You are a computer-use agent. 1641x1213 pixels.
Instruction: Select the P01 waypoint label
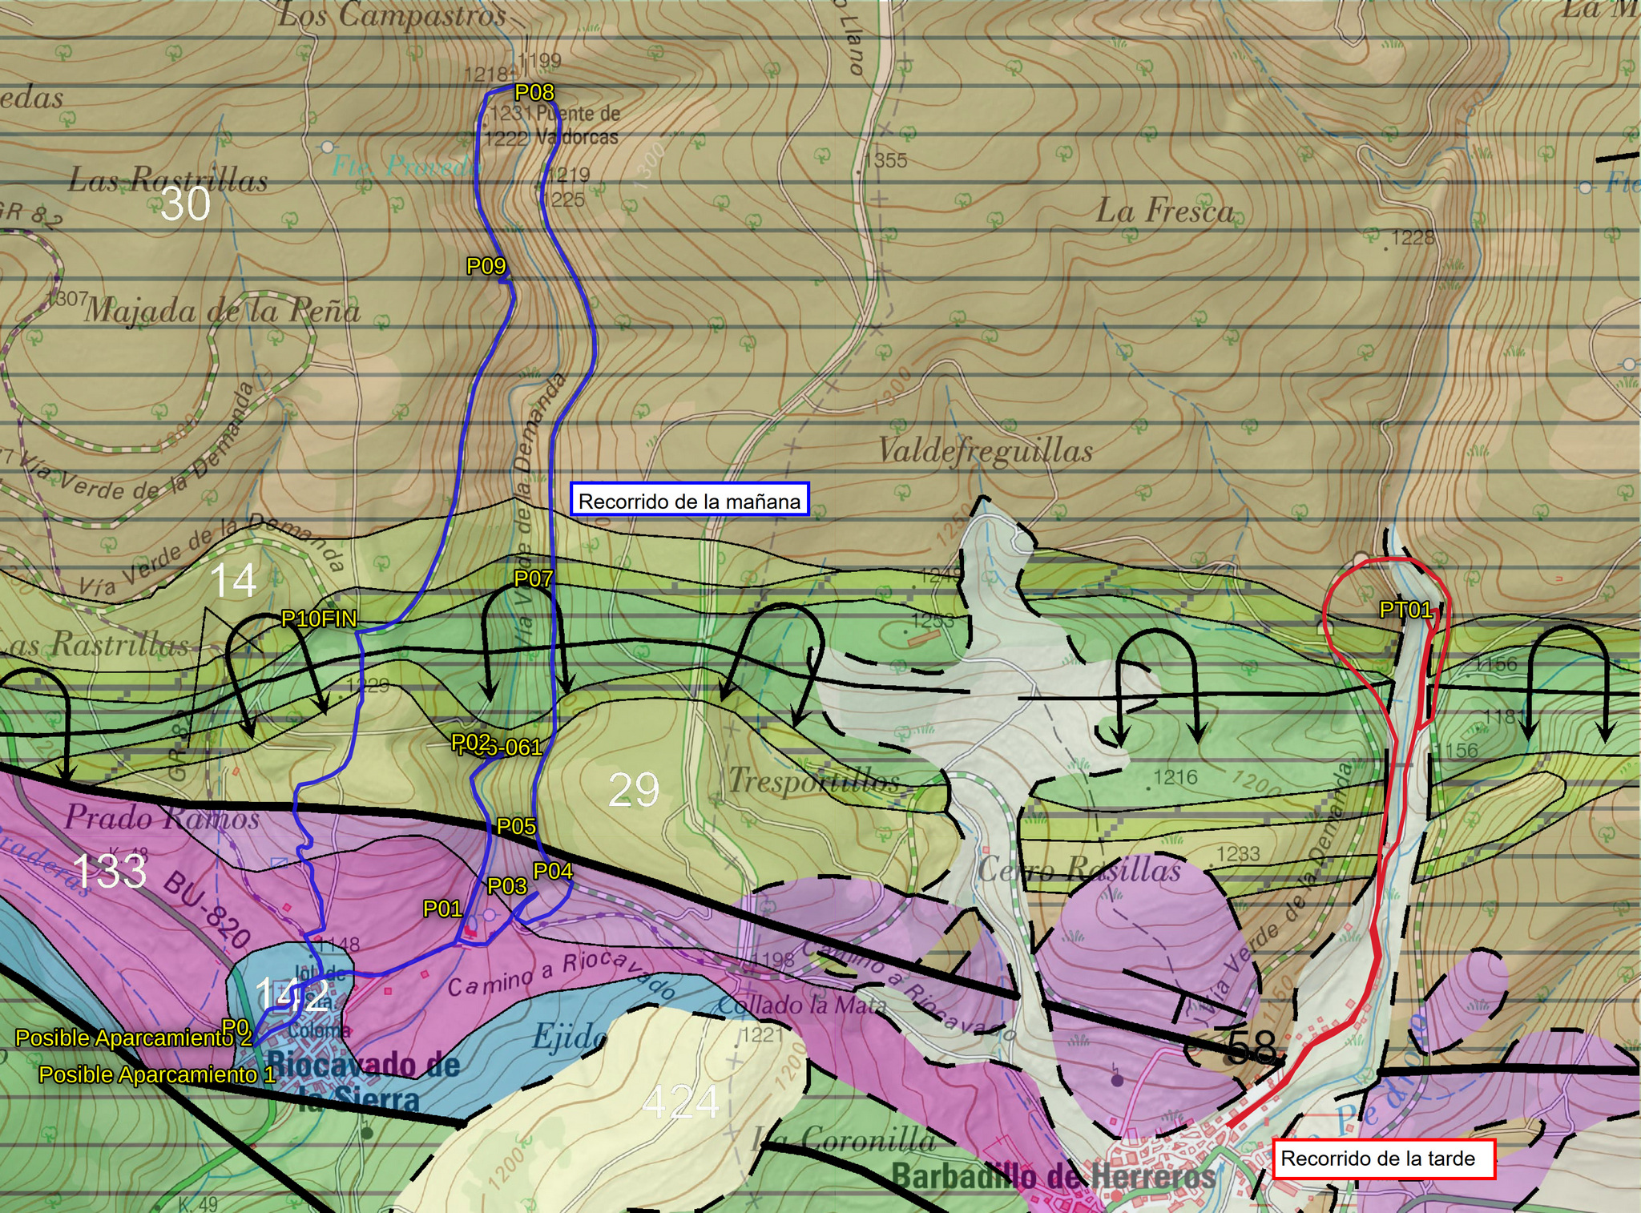pos(442,909)
